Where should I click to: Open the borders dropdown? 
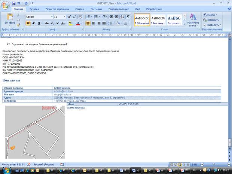[x=129, y=23]
